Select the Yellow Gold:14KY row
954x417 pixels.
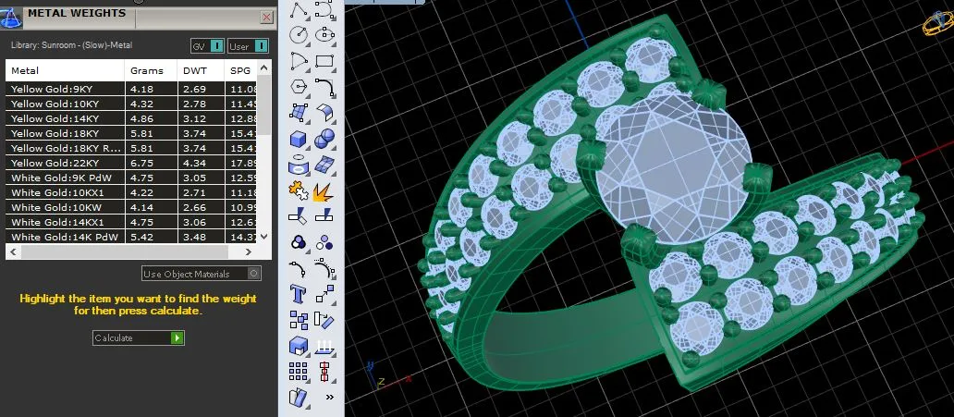tap(131, 118)
